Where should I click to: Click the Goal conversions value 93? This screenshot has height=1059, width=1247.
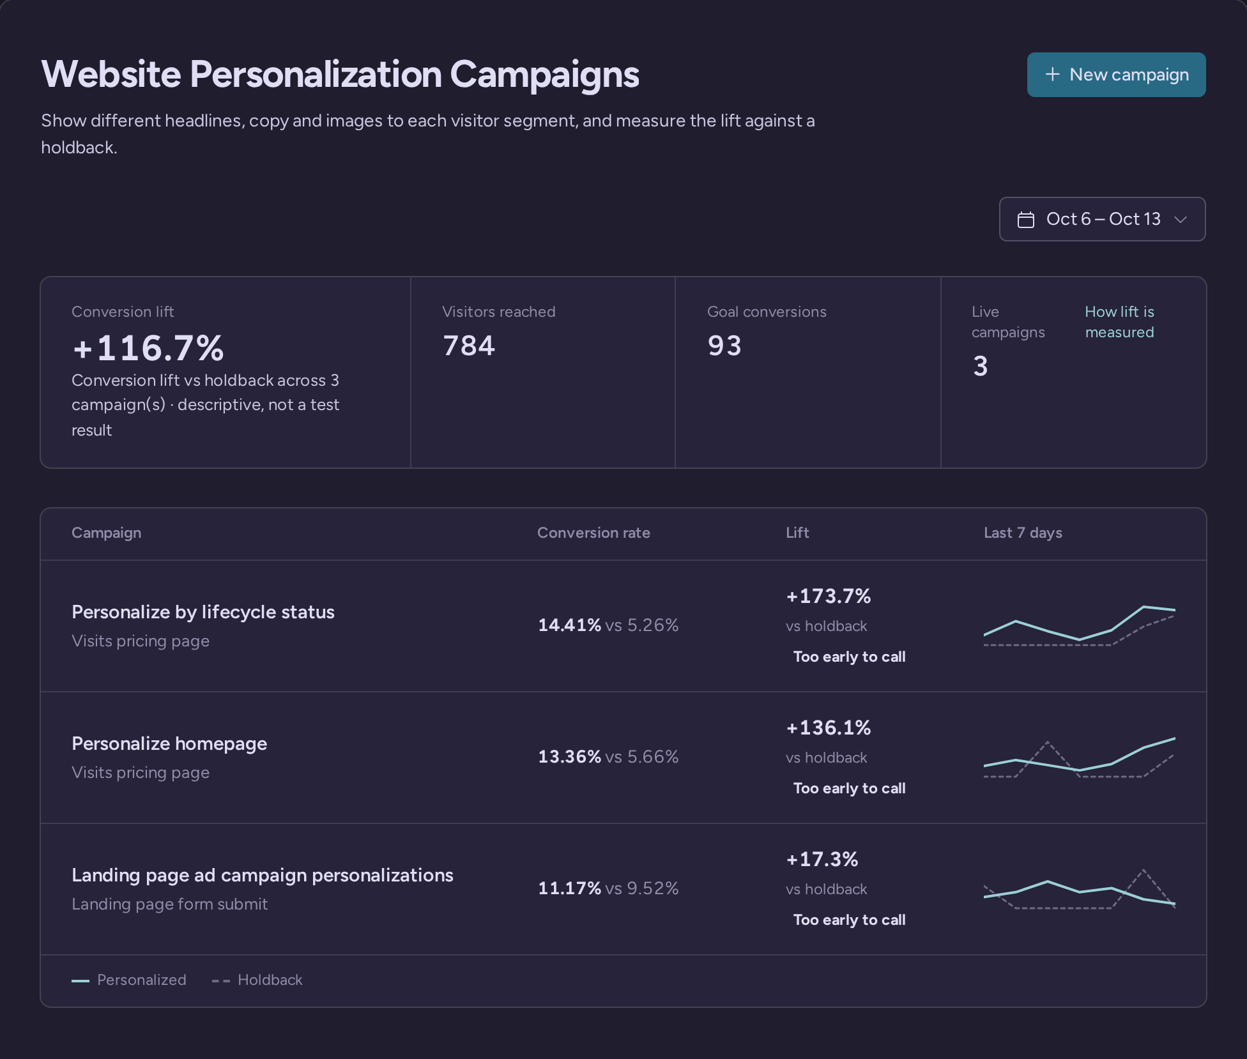coord(724,346)
